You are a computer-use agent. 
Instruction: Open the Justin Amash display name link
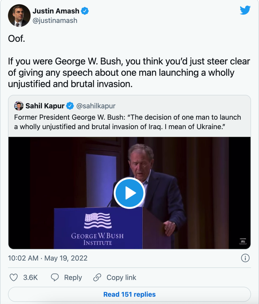coord(56,11)
